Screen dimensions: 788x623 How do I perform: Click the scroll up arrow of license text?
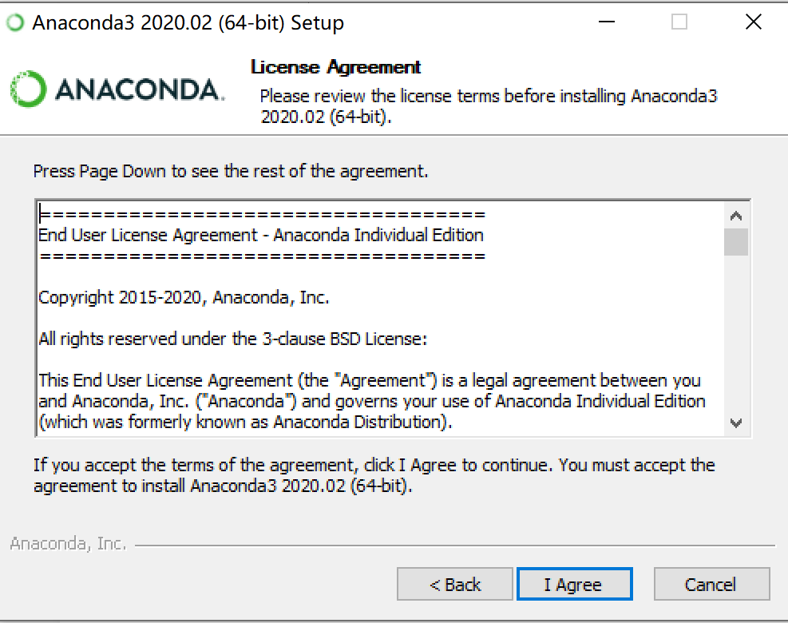[736, 216]
